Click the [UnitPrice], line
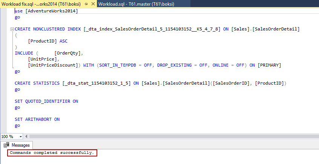The height and width of the screenshot is (164, 319). pyautogui.click(x=43, y=59)
